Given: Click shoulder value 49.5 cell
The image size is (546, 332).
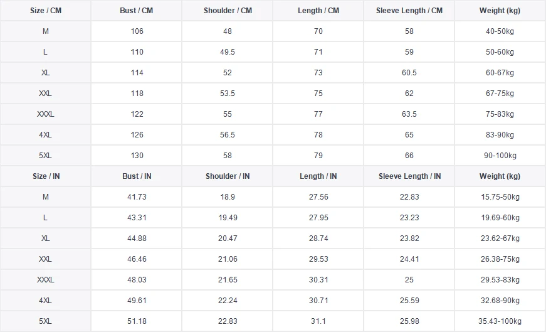Looking at the screenshot, I should click(227, 52).
